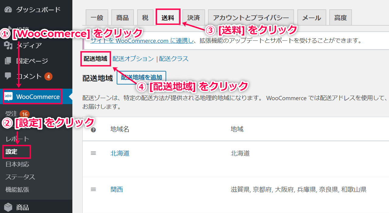Select the 配送地域 sub-navigation link
389x213 pixels.
coord(95,59)
